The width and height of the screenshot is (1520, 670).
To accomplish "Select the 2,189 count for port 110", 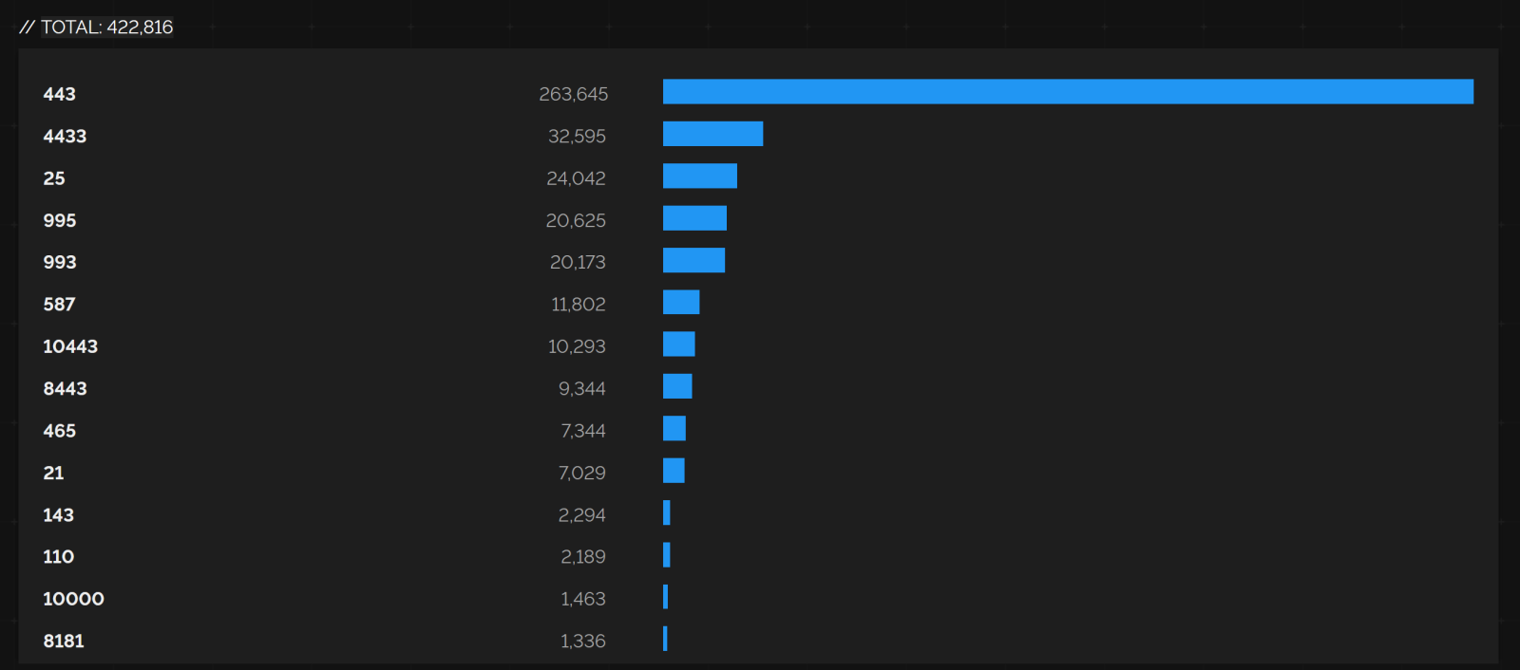I will tap(582, 557).
